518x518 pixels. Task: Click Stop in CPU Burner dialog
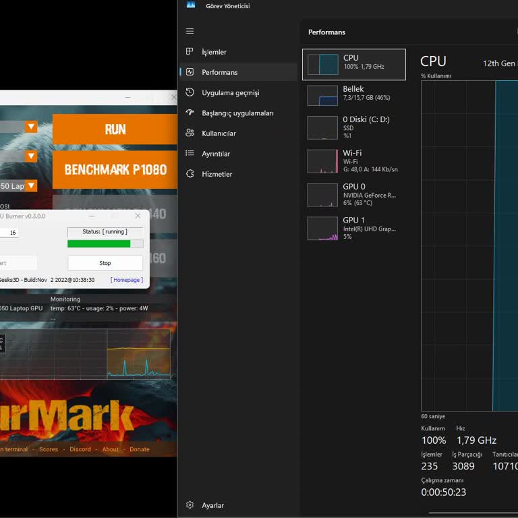(105, 263)
